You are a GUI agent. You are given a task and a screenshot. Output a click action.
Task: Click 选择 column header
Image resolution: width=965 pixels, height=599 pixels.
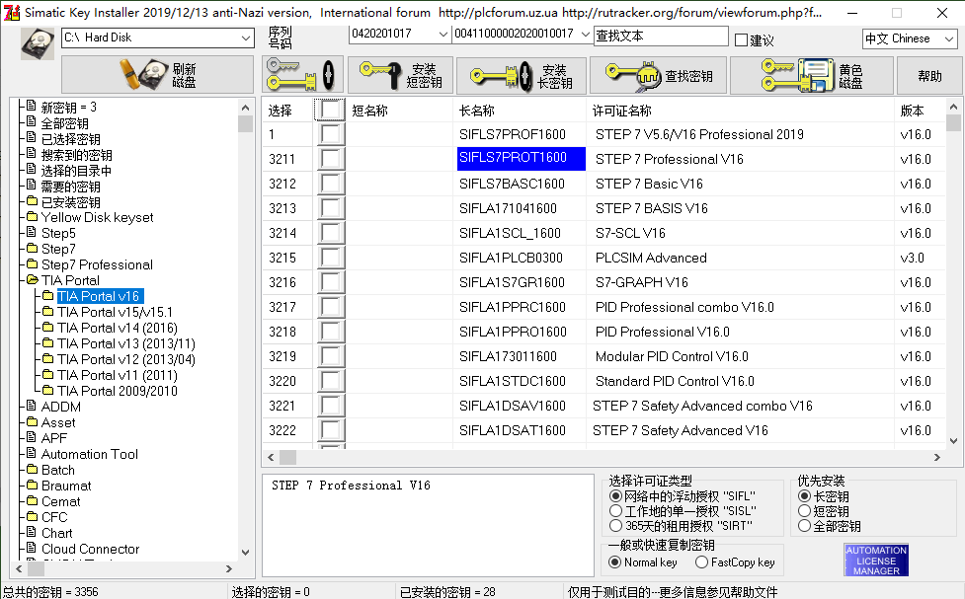281,111
